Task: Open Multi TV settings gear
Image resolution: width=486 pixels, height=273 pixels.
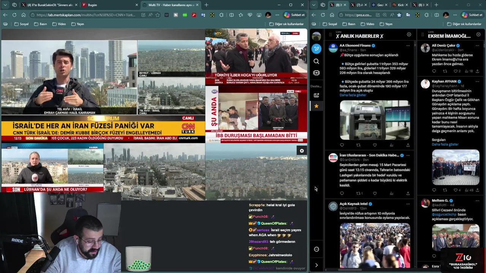Action: click(302, 151)
